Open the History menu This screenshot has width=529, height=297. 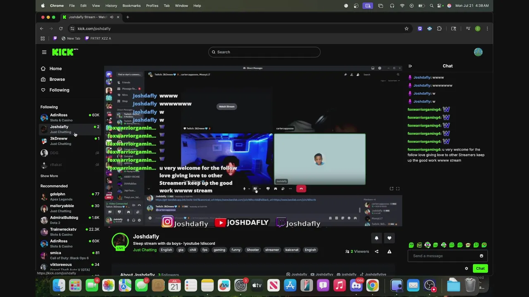click(111, 6)
